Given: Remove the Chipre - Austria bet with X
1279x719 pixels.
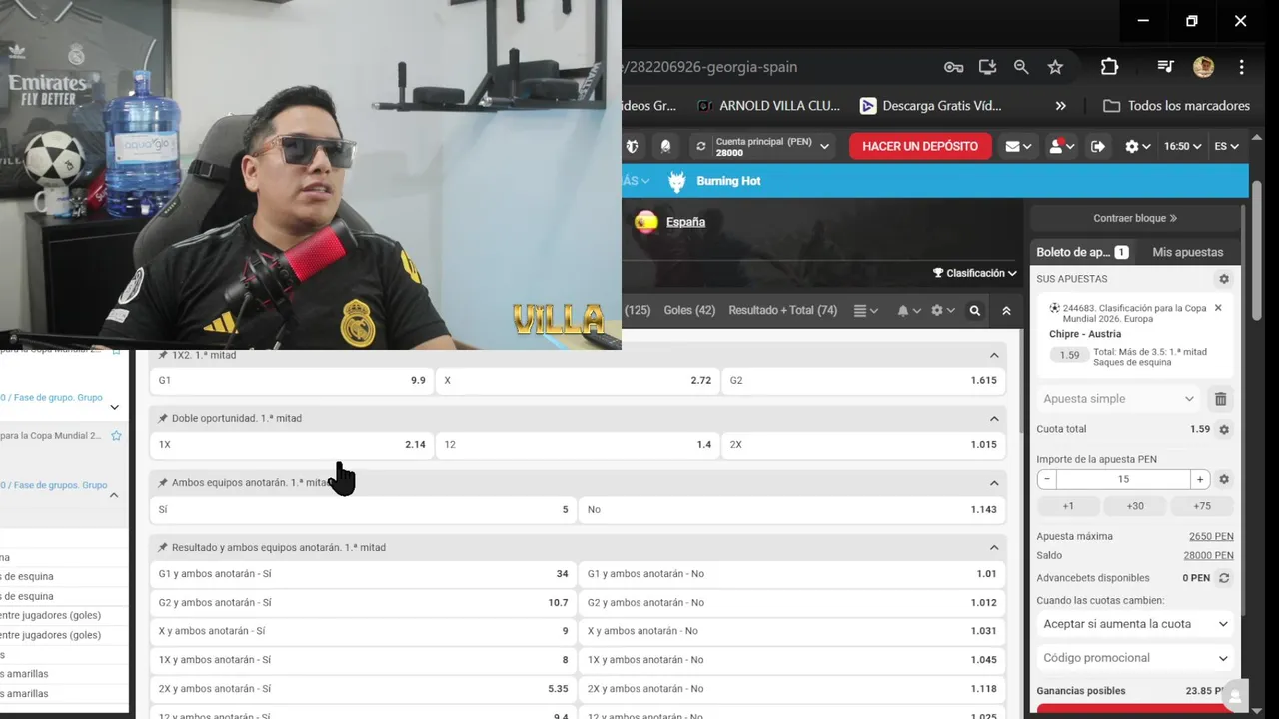Looking at the screenshot, I should (1218, 308).
